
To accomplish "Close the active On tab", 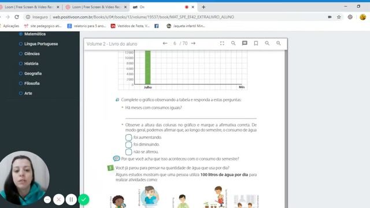I will pos(193,7).
